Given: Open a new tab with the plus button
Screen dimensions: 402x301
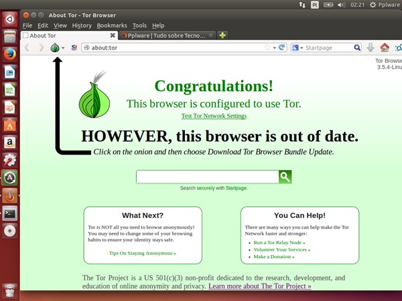Looking at the screenshot, I should pyautogui.click(x=222, y=35).
